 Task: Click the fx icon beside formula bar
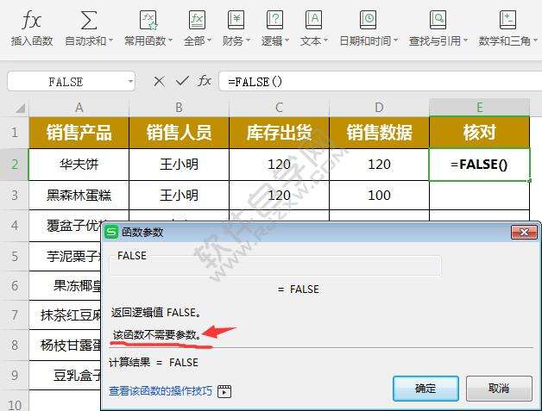tap(205, 81)
